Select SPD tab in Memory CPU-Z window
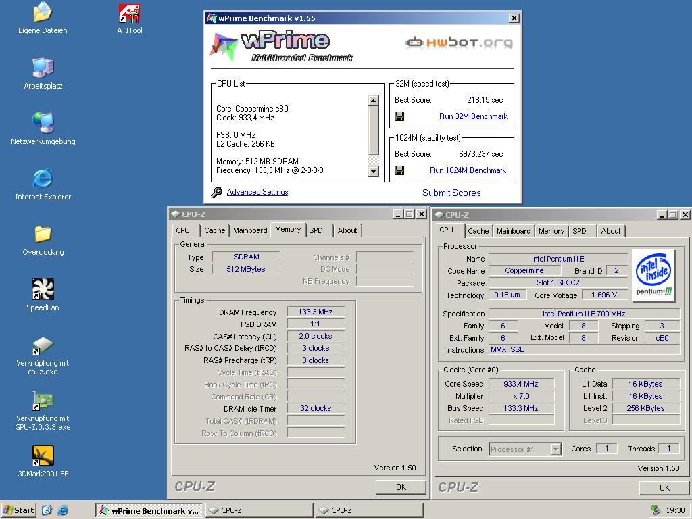 pyautogui.click(x=316, y=230)
